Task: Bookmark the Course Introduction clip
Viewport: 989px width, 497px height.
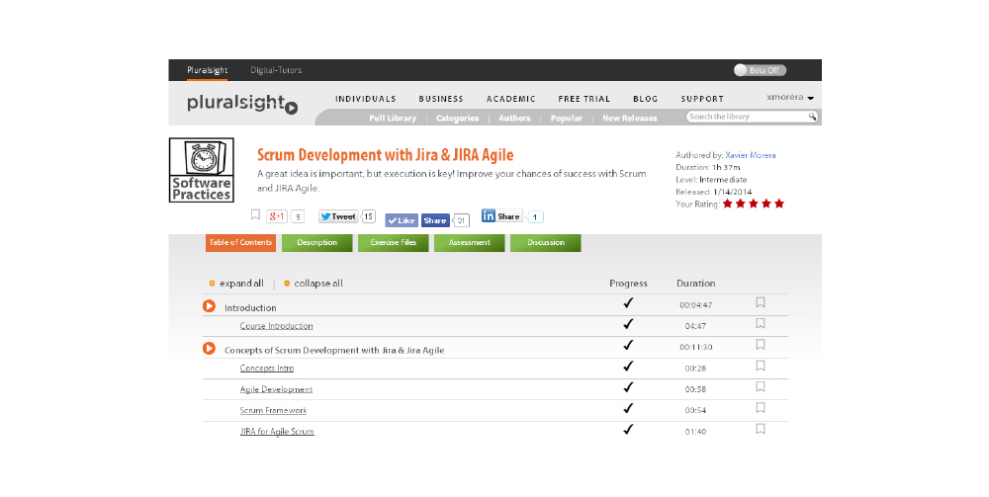Action: (x=761, y=324)
